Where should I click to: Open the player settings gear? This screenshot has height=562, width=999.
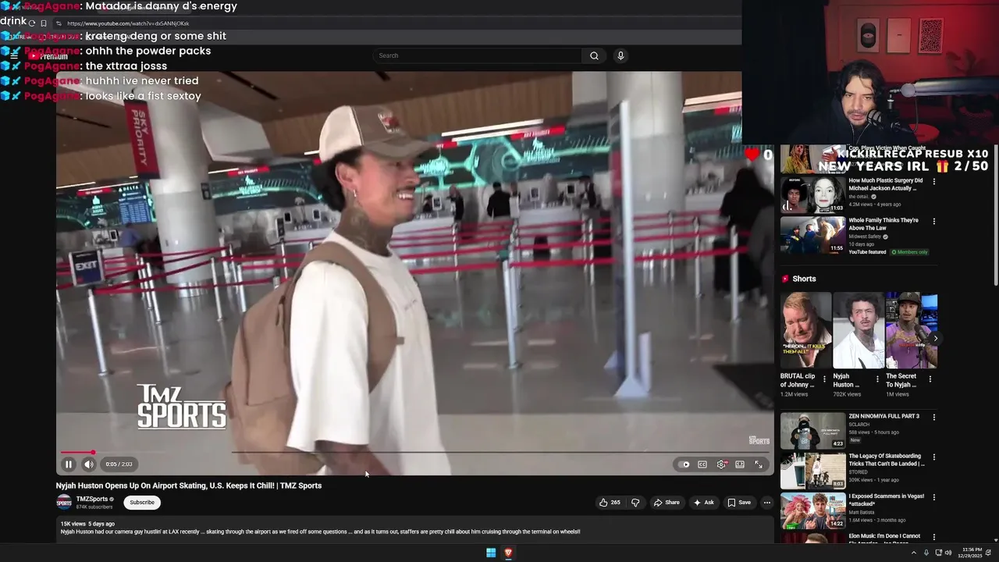[721, 464]
